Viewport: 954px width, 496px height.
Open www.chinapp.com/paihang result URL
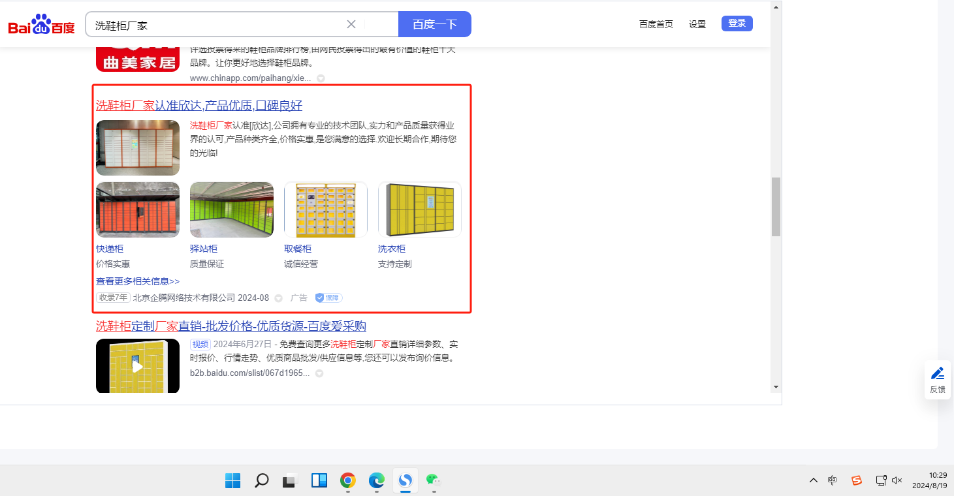251,78
